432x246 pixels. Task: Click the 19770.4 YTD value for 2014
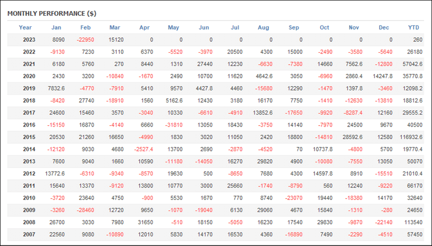[x=412, y=149]
